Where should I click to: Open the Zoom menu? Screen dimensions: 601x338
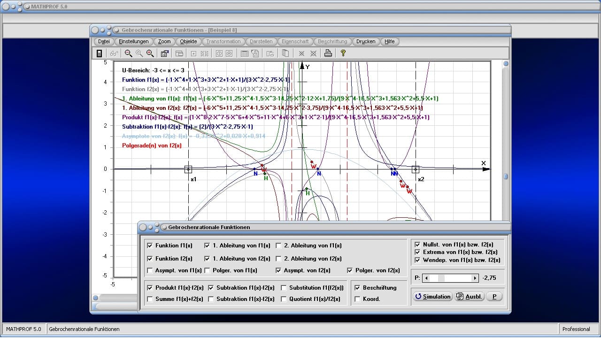pos(164,41)
